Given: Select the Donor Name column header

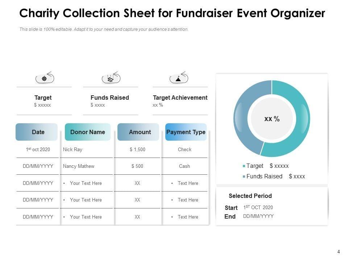Looking at the screenshot, I should [87, 132].
